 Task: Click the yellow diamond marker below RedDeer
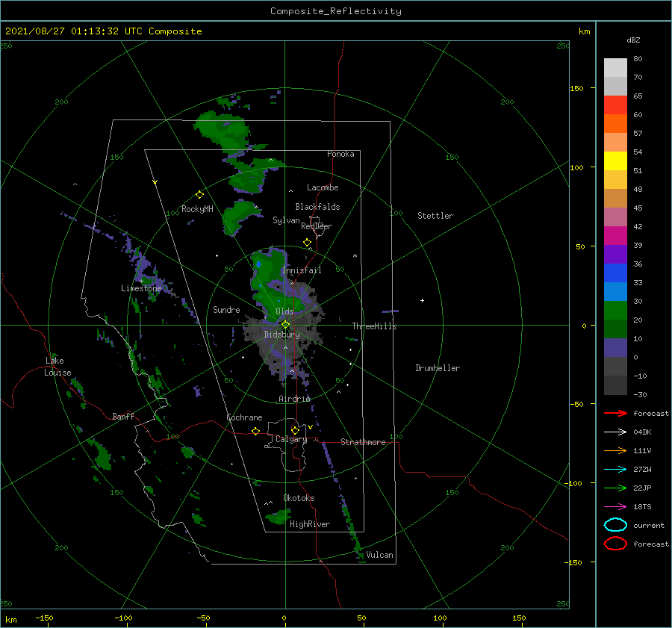(x=308, y=243)
